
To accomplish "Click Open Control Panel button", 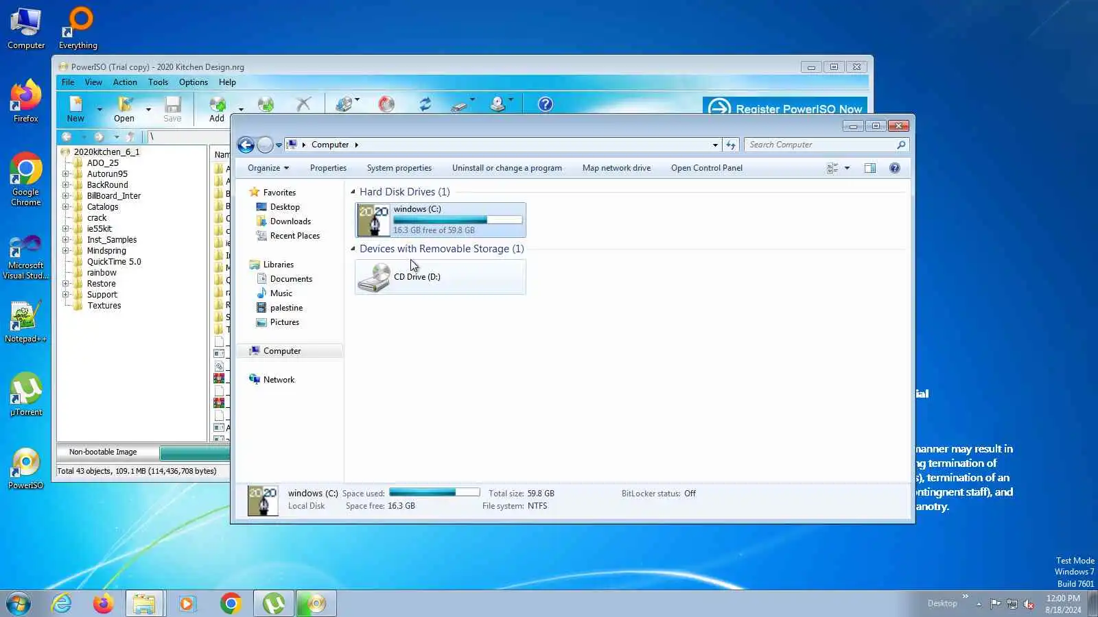I will pyautogui.click(x=707, y=168).
